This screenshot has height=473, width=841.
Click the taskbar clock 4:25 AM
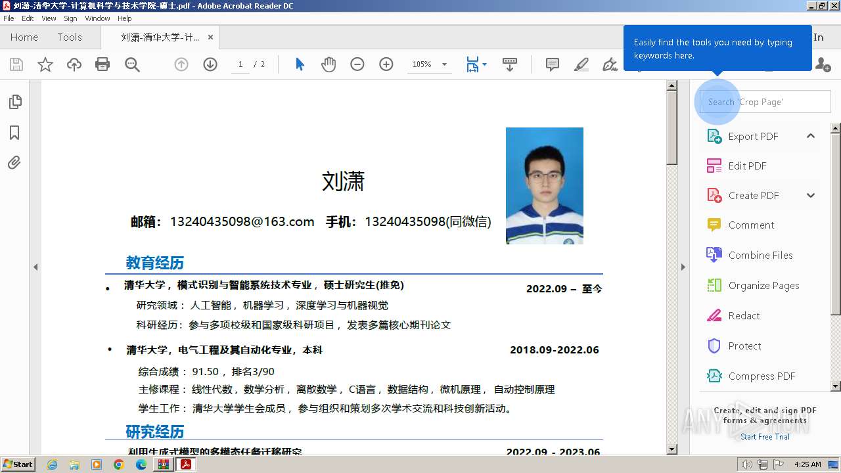(807, 464)
